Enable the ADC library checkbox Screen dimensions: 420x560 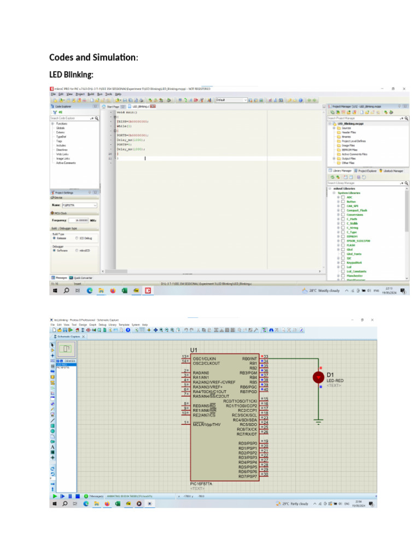(343, 197)
